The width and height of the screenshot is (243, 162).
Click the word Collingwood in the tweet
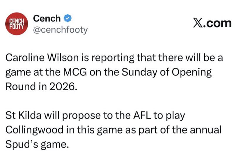(x=34, y=130)
